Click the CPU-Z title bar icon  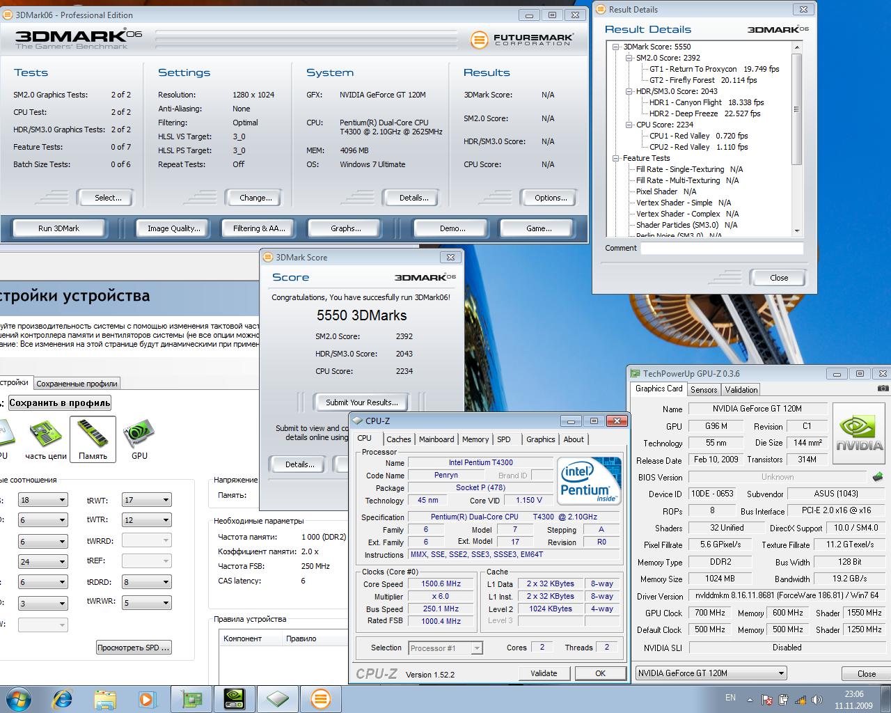358,421
